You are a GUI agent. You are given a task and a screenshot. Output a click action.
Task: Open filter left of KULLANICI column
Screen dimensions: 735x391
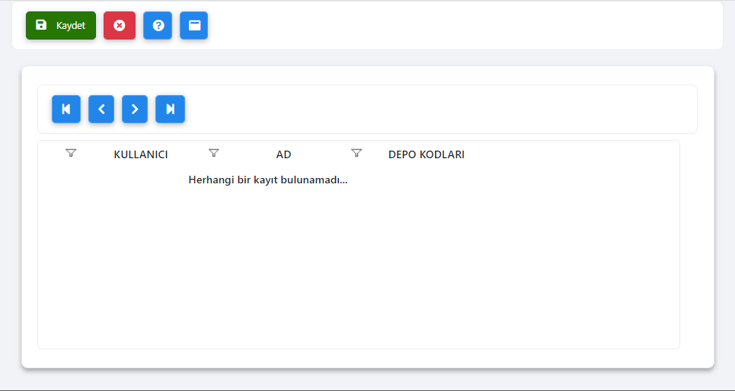pyautogui.click(x=71, y=154)
